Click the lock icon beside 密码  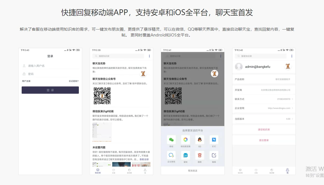coord(24,74)
